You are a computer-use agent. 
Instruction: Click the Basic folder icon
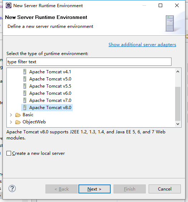[x=18, y=115]
